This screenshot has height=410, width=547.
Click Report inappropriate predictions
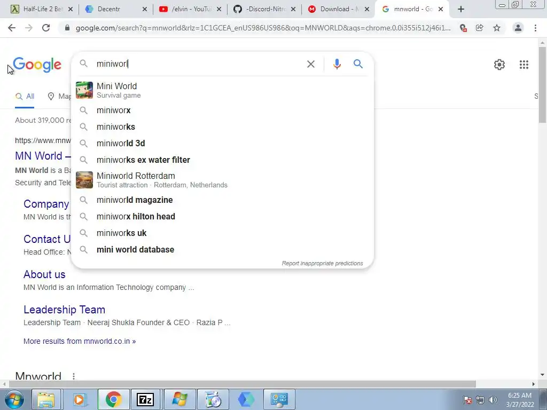322,263
